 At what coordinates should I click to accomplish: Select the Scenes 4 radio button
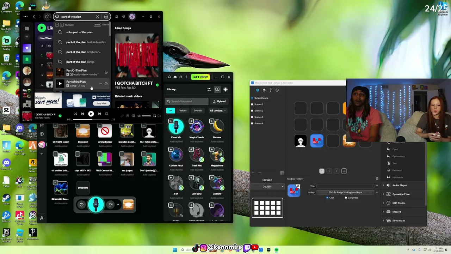click(x=252, y=123)
